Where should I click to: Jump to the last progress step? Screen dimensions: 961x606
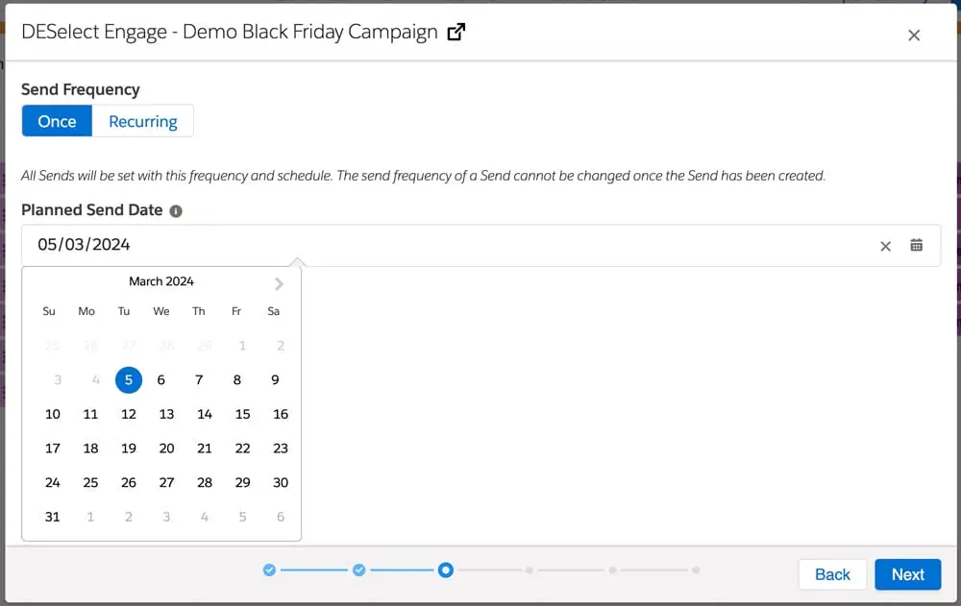tap(696, 570)
